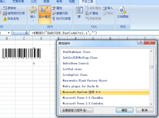This screenshot has width=159, height=118.
Task: Click the control list scrollbar thumb
Action: tap(151, 67)
